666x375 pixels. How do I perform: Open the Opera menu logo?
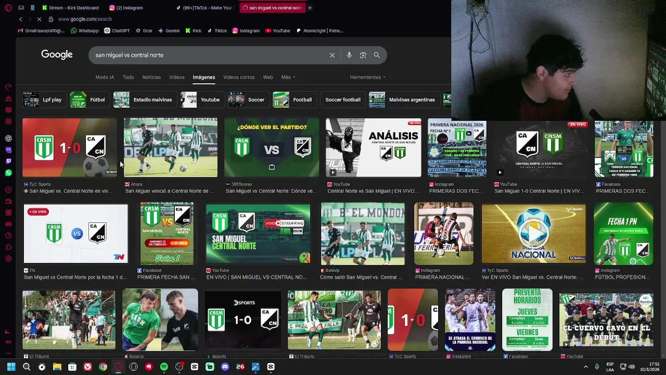coord(8,8)
